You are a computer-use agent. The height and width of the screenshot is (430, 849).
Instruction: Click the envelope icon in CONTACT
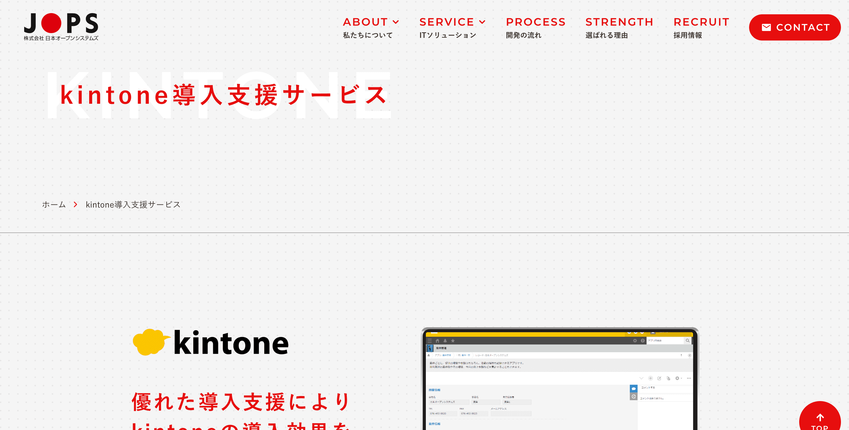point(766,27)
